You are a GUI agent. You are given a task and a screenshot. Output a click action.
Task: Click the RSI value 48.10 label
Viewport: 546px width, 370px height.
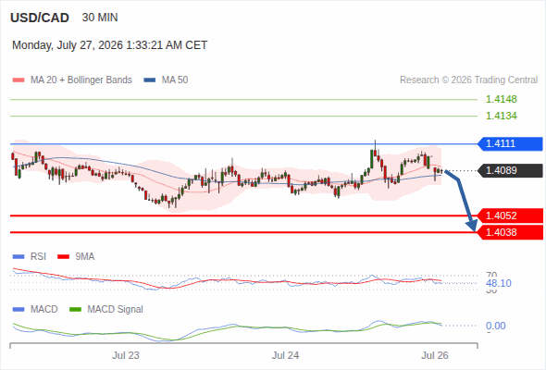499,283
